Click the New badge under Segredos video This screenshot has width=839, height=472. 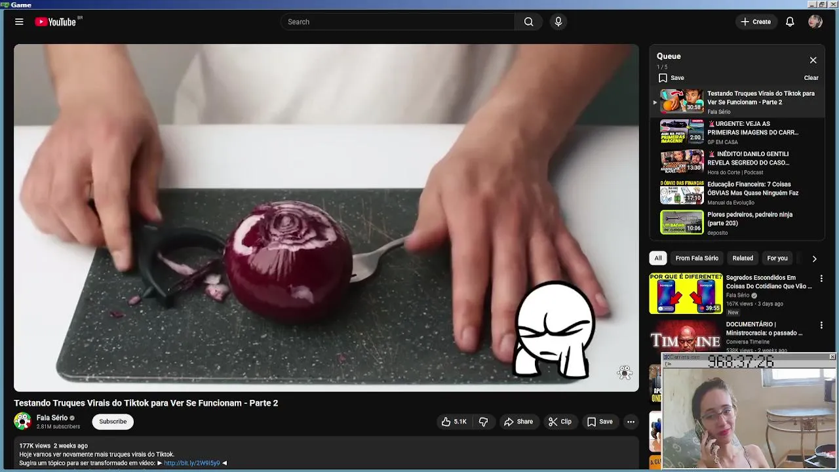pyautogui.click(x=733, y=313)
